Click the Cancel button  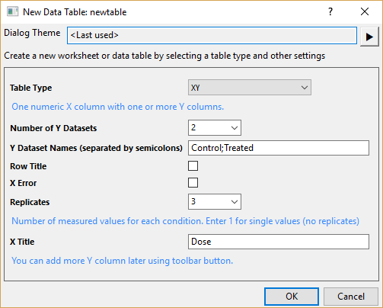(351, 297)
